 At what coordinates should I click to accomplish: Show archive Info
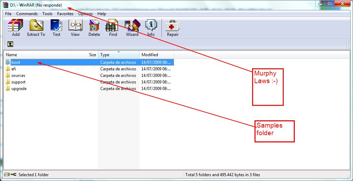151,28
